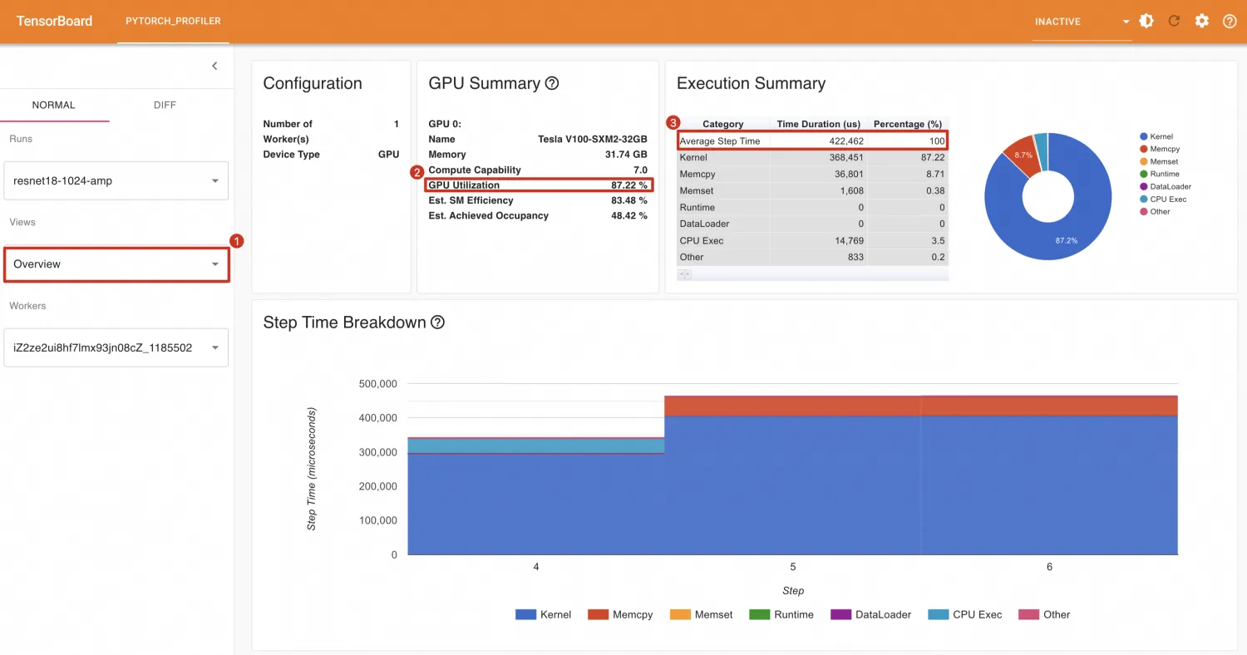Show Step Time Breakdown help icon
This screenshot has height=655, width=1247.
point(437,323)
